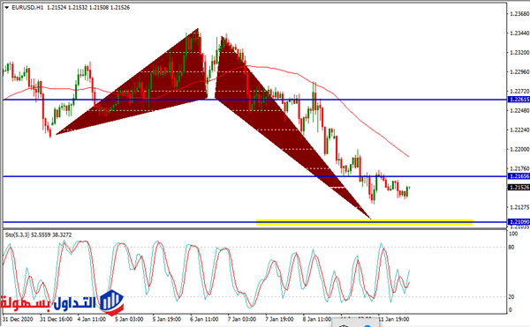Click the 1.23200 price scale label
Viewport: 530px width, 327px height.
click(519, 53)
